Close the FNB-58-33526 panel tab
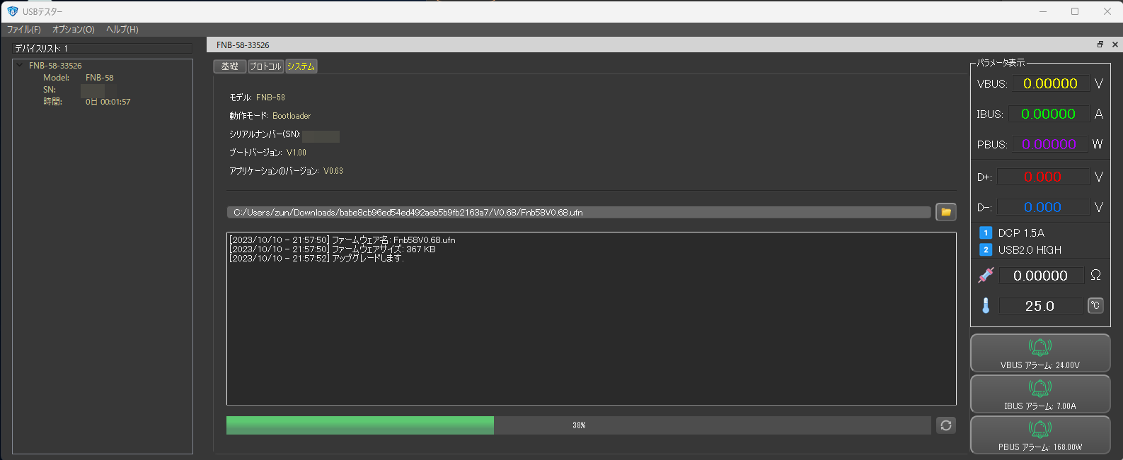This screenshot has width=1123, height=460. click(x=1115, y=45)
